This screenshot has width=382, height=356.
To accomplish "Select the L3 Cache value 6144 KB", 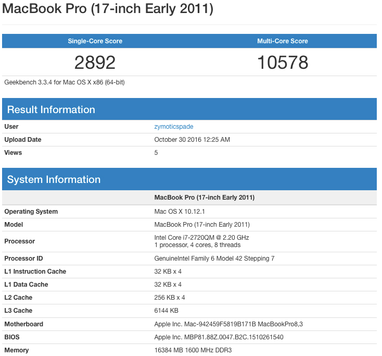I will [167, 311].
